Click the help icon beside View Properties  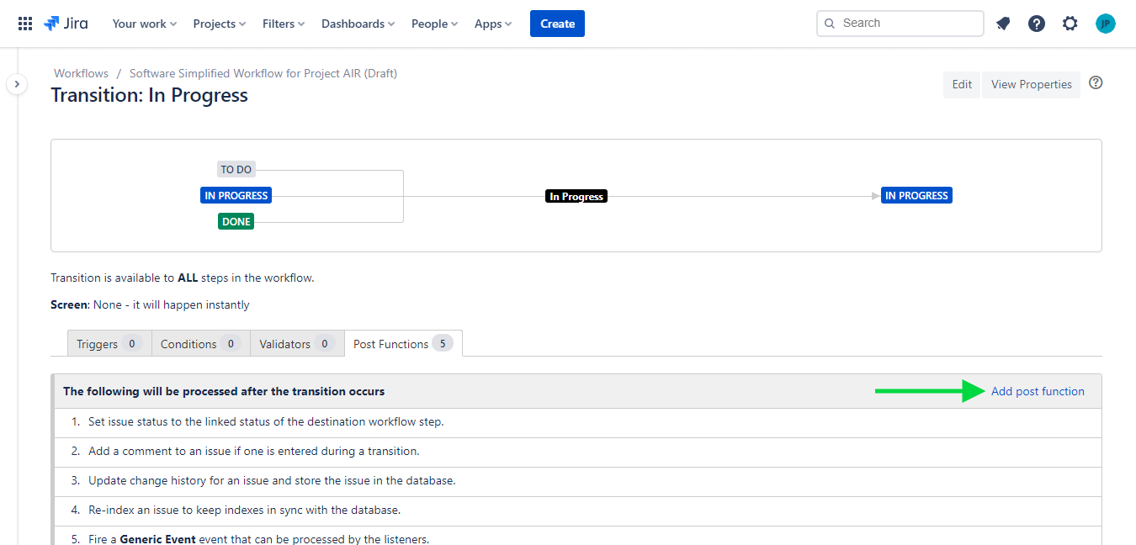tap(1096, 82)
